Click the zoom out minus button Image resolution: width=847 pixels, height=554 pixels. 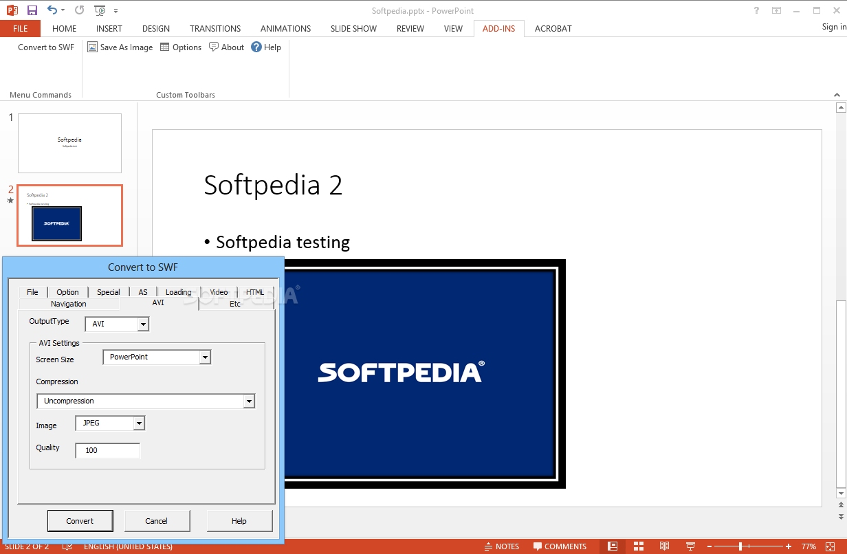[x=709, y=546]
